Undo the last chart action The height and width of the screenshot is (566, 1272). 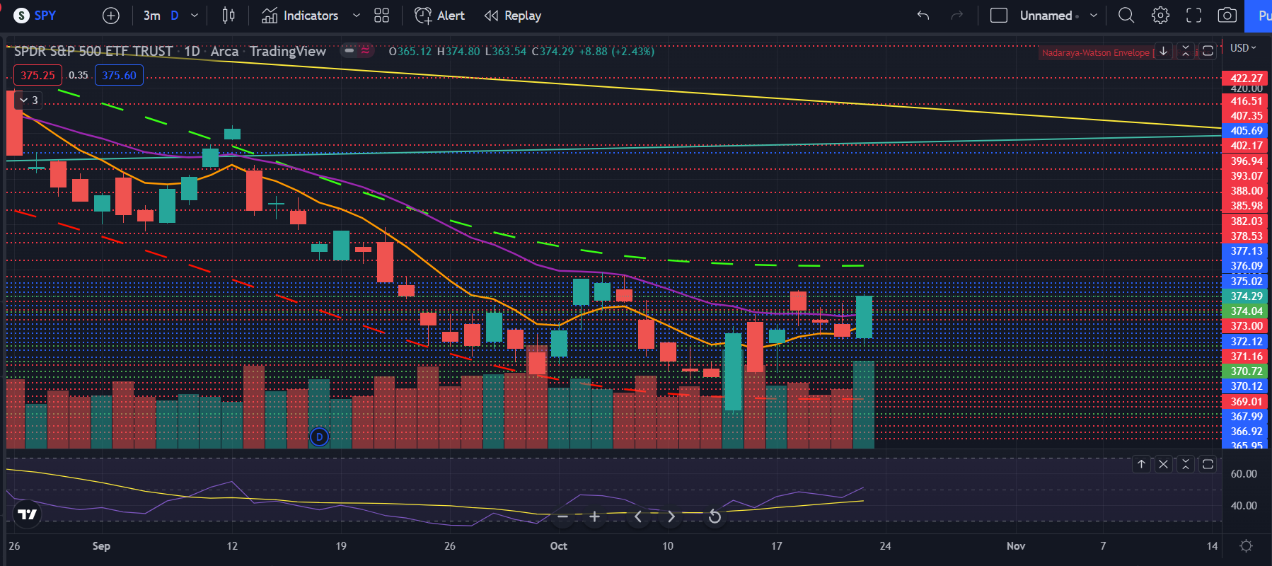pos(923,16)
